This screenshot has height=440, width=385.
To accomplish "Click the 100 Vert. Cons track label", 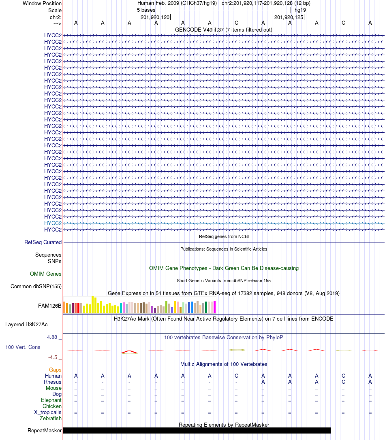I will pyautogui.click(x=23, y=347).
